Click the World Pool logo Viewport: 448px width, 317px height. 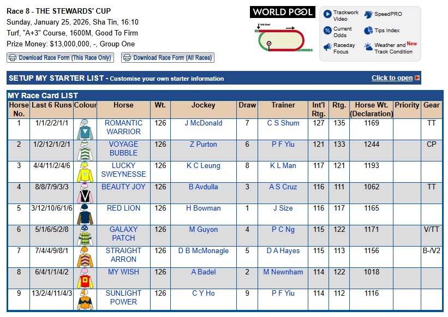point(282,12)
